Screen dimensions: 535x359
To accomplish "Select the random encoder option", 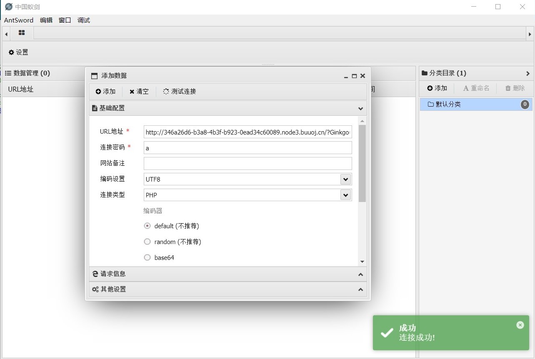I will point(147,242).
